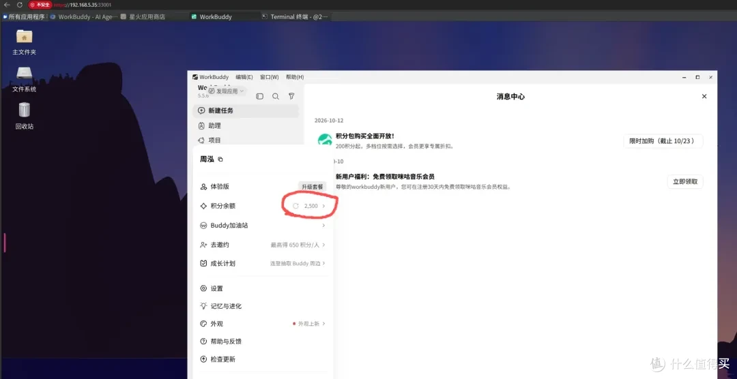Open the 窗口(W) menu
The width and height of the screenshot is (737, 379).
pyautogui.click(x=270, y=77)
